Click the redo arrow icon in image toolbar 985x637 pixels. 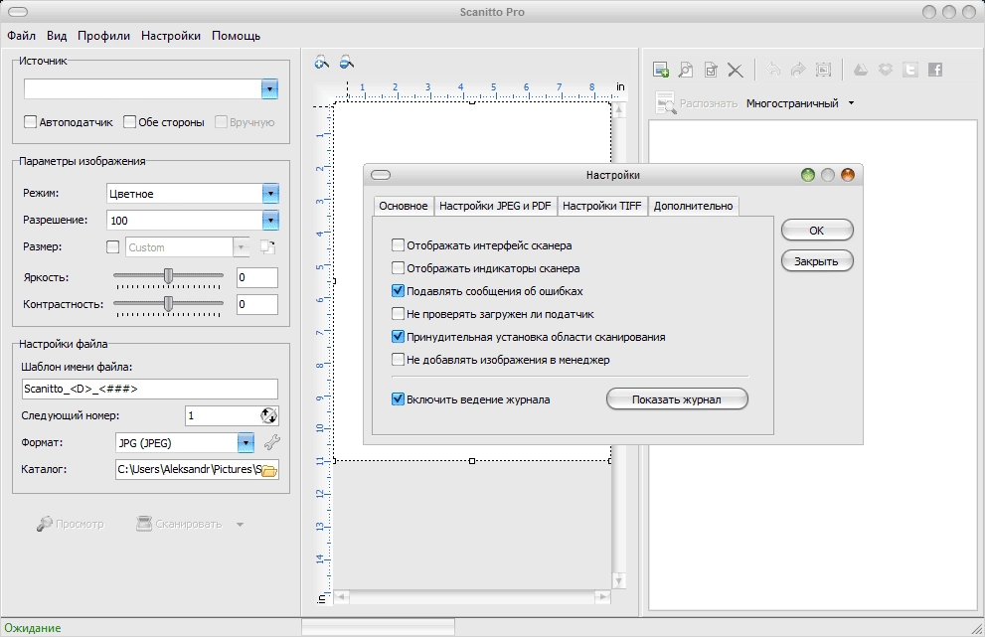pos(798,70)
